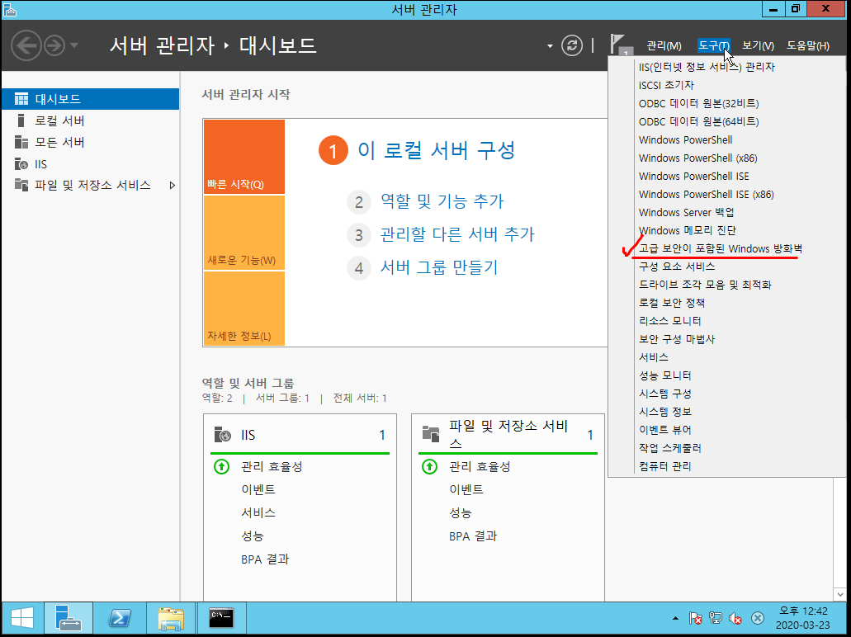Open File Explorer from the taskbar
The width and height of the screenshot is (851, 637).
(171, 618)
